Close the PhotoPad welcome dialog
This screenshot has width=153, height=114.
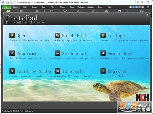coord(147,15)
